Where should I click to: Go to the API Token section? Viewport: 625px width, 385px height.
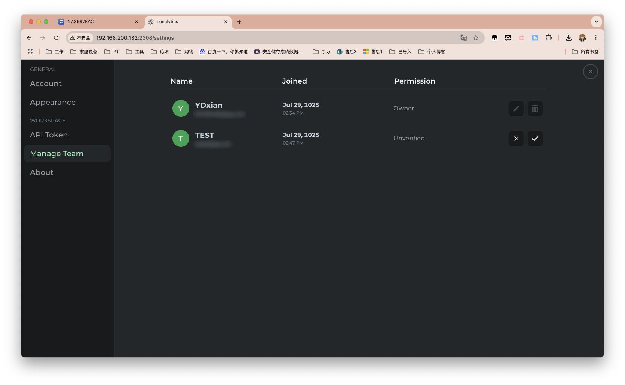[x=49, y=135]
